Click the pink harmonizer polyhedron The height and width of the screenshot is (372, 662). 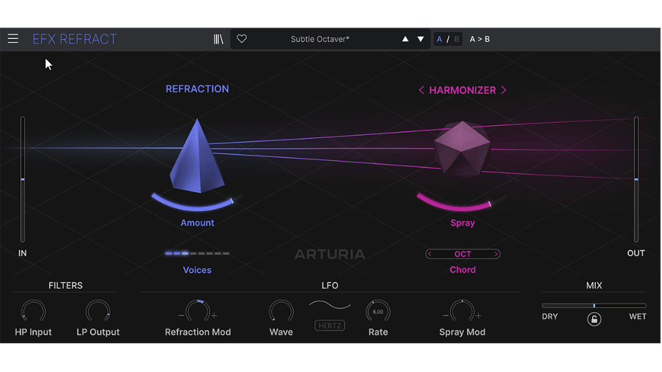click(462, 148)
